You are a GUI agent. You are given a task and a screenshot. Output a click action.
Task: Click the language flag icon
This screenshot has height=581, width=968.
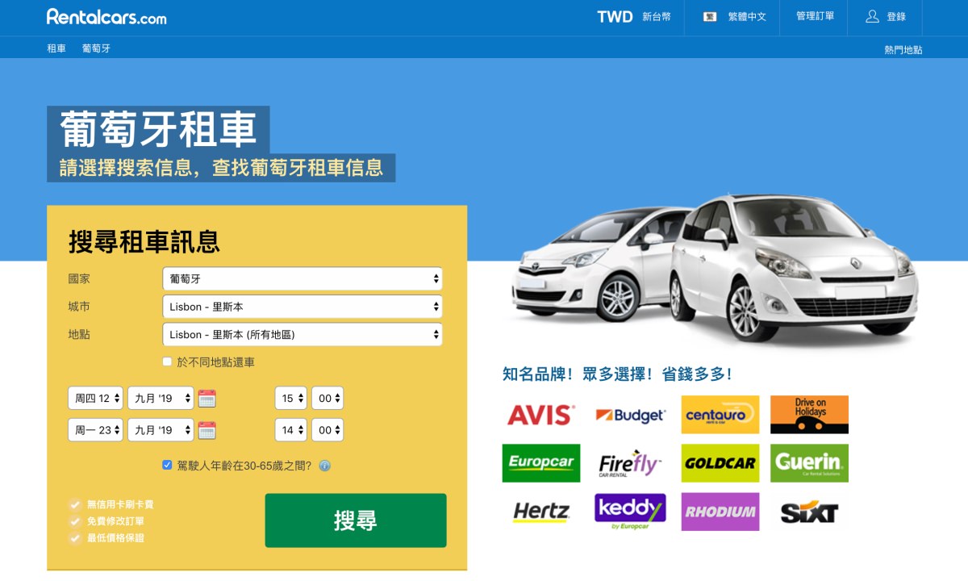pos(710,16)
